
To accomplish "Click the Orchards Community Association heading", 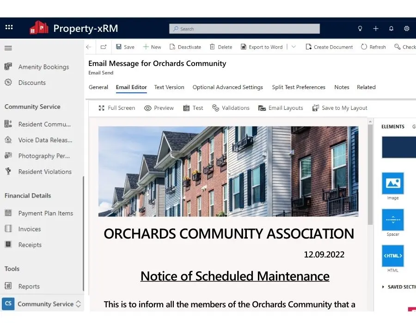I will click(229, 233).
